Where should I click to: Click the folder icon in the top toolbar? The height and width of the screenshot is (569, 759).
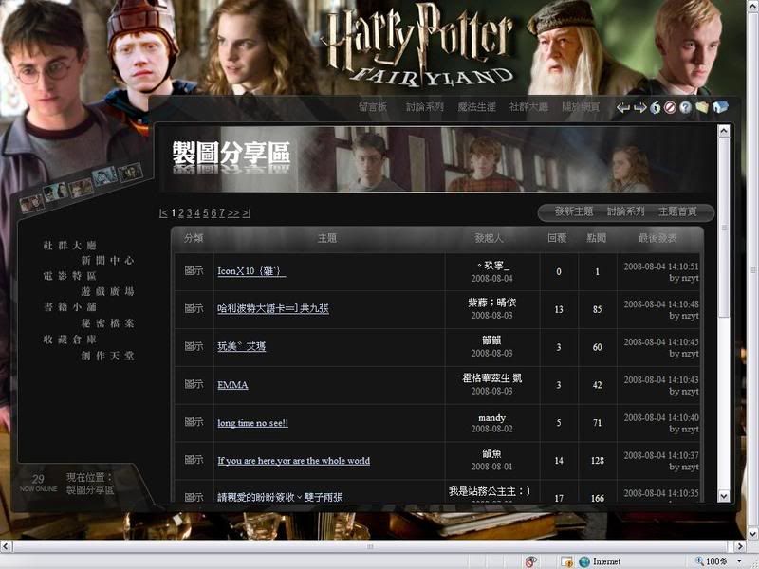702,107
